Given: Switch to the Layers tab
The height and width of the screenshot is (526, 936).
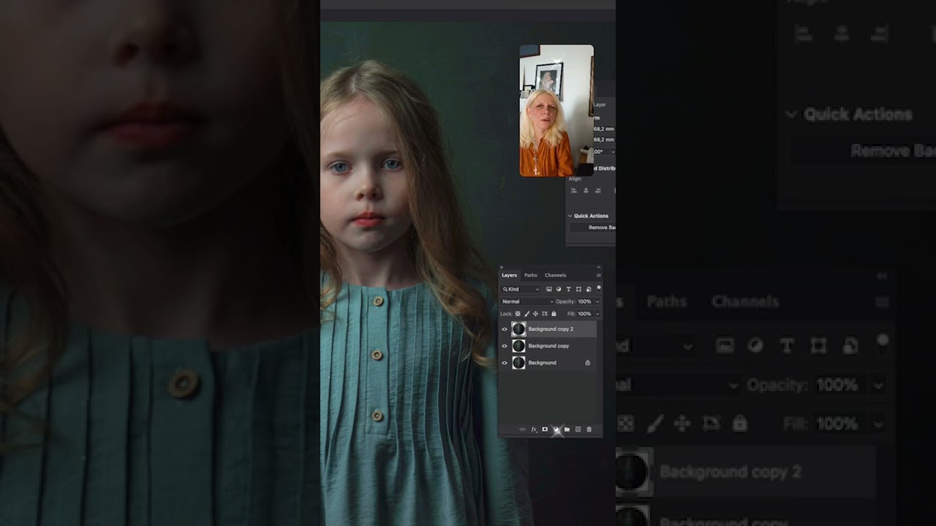Looking at the screenshot, I should coord(509,275).
